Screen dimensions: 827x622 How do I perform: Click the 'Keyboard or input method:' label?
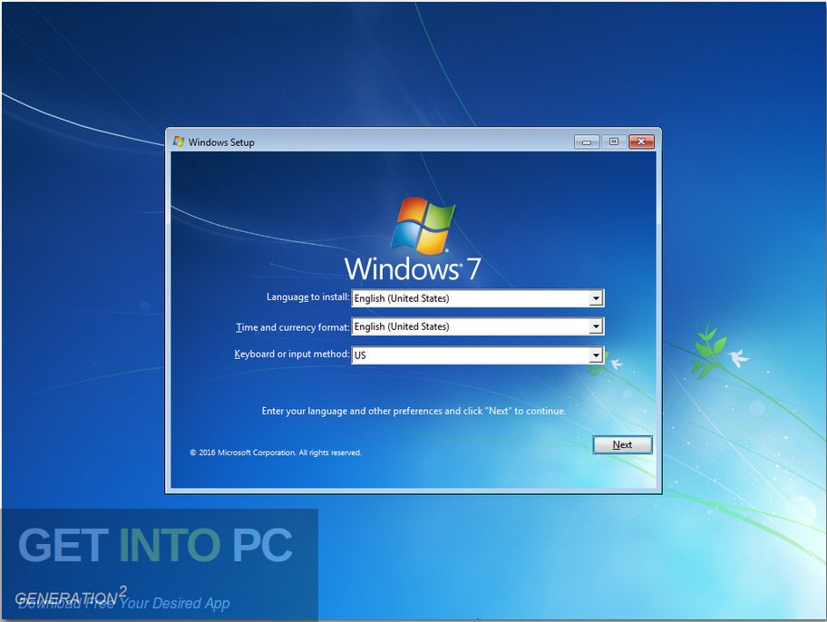coord(292,354)
